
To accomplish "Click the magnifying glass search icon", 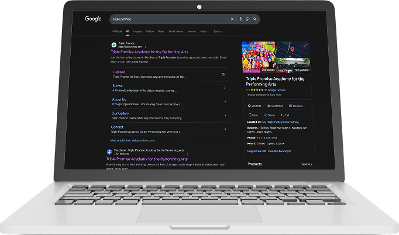I will pyautogui.click(x=255, y=19).
